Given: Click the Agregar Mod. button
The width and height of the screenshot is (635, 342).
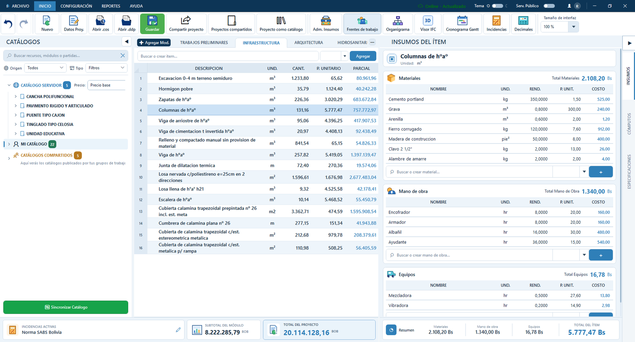Looking at the screenshot, I should click(154, 43).
